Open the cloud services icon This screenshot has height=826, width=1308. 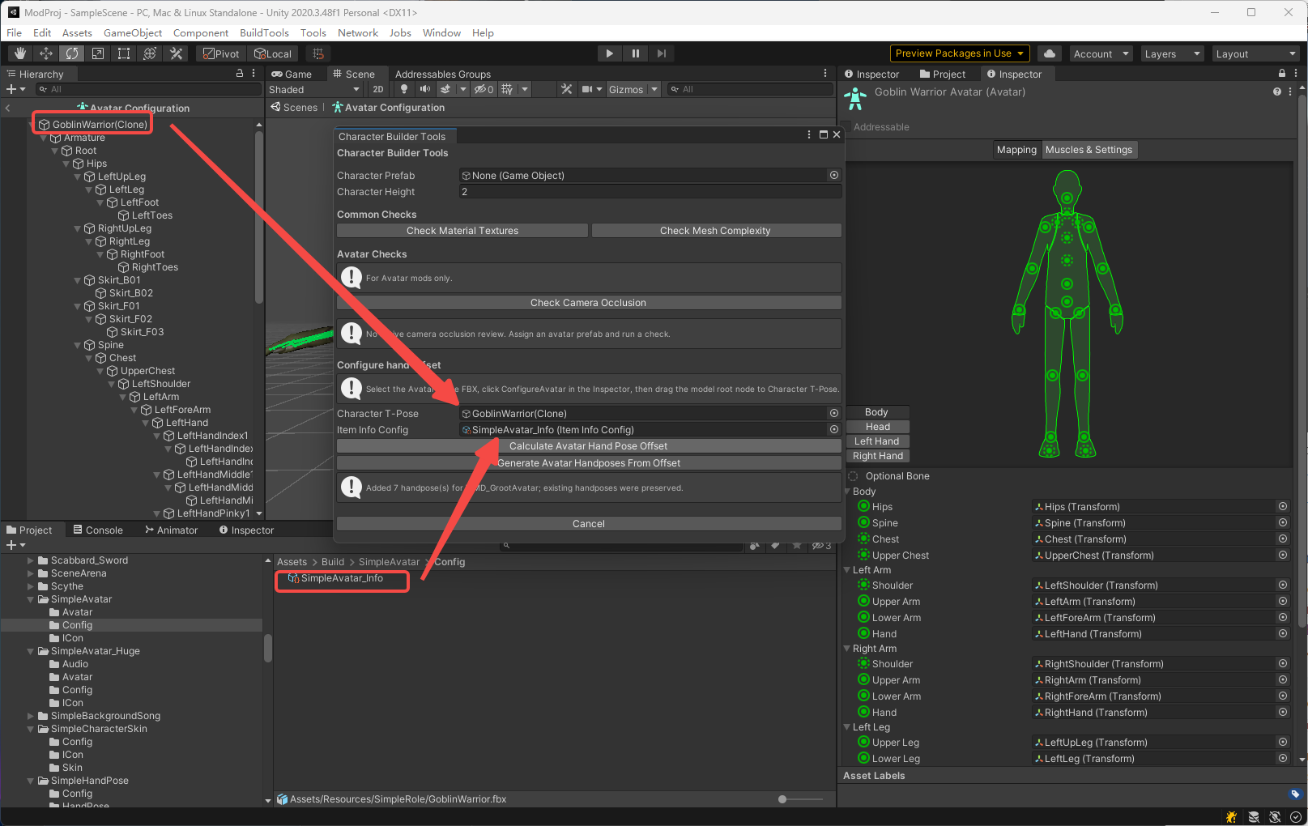1050,53
